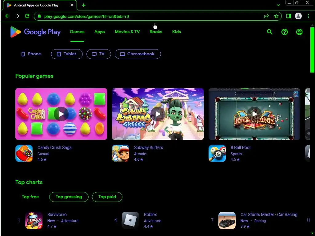Show the Top paid chart
The width and height of the screenshot is (315, 236).
tap(107, 197)
